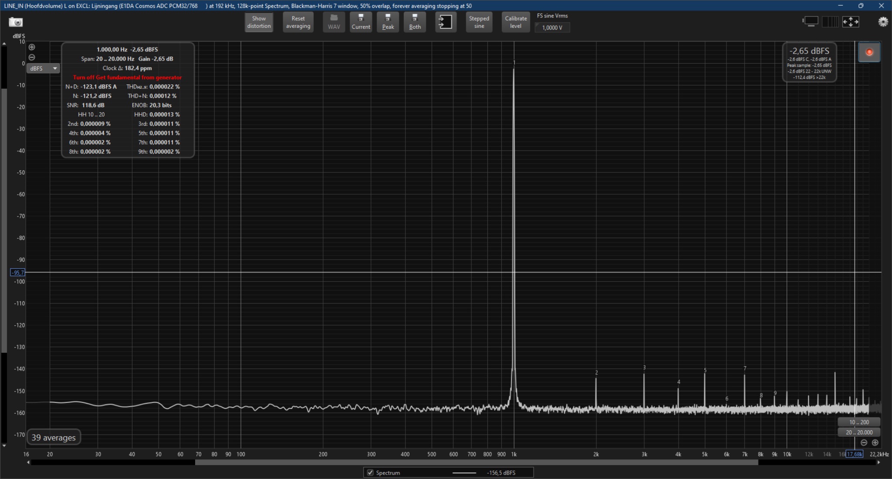892x479 pixels.
Task: Select the 20 .. 20.000 range preset
Action: click(859, 432)
